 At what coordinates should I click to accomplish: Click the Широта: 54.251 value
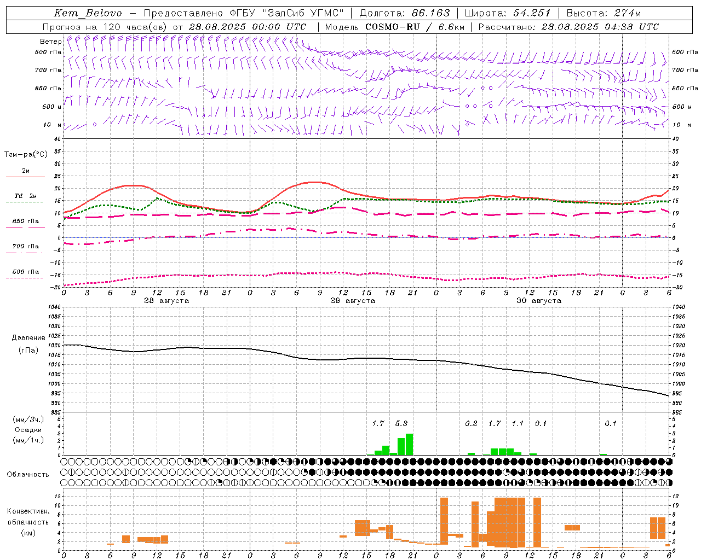508,13
